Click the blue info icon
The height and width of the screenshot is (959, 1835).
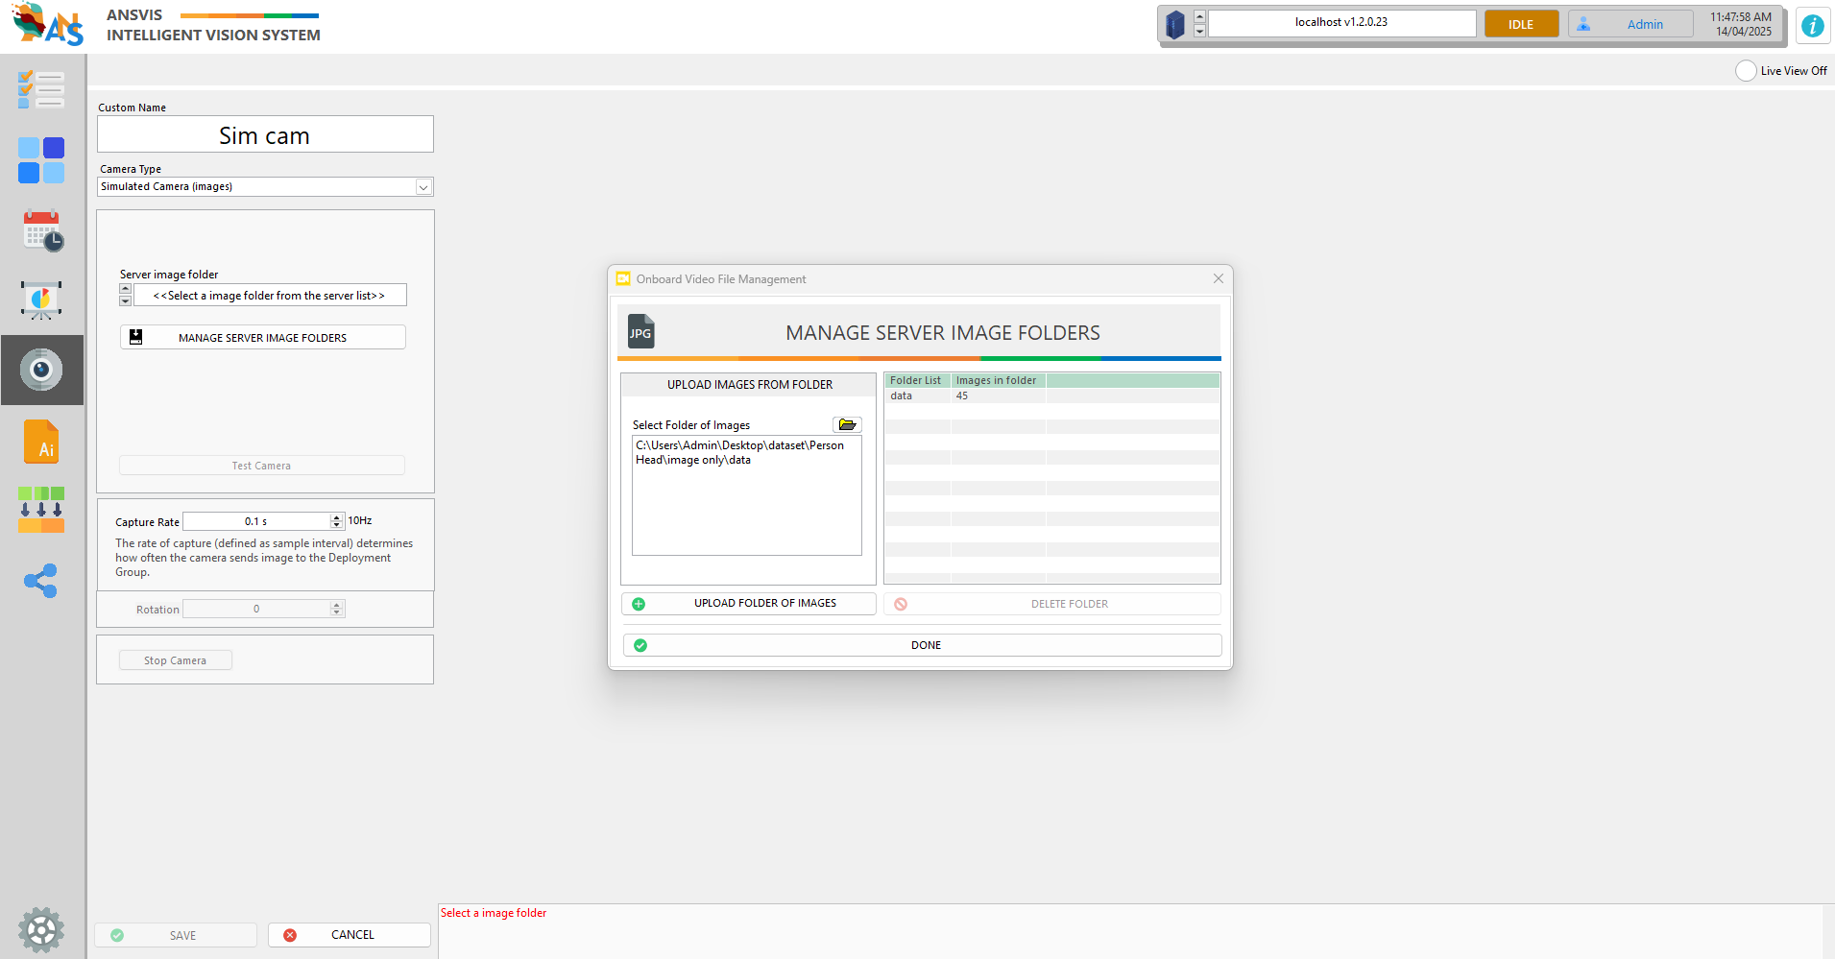1812,26
